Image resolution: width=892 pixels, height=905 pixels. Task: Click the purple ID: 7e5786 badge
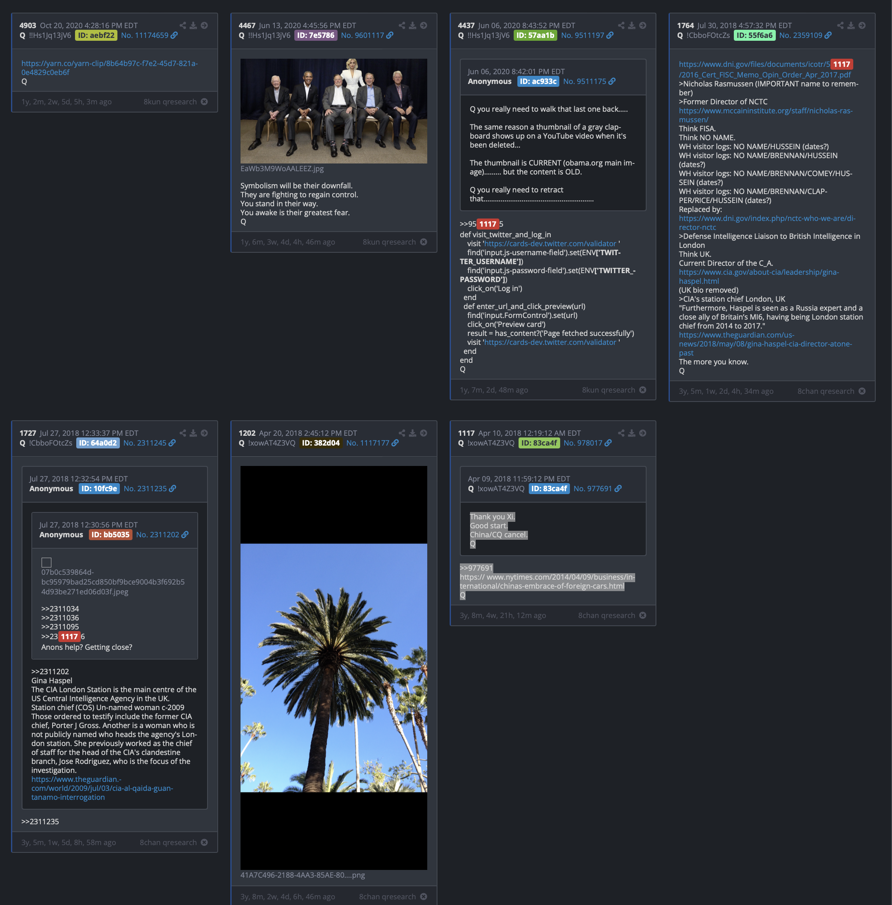[316, 35]
